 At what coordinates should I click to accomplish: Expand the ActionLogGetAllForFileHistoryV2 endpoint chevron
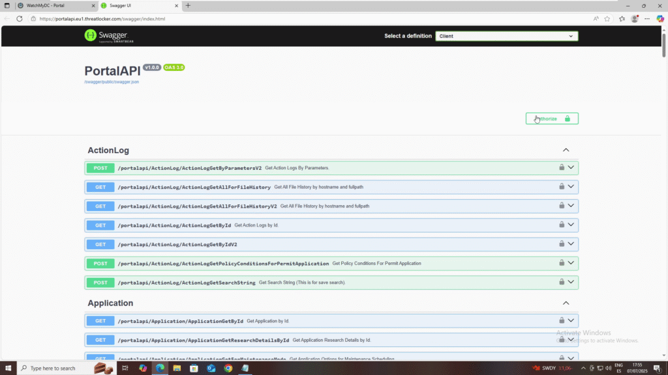pos(571,206)
